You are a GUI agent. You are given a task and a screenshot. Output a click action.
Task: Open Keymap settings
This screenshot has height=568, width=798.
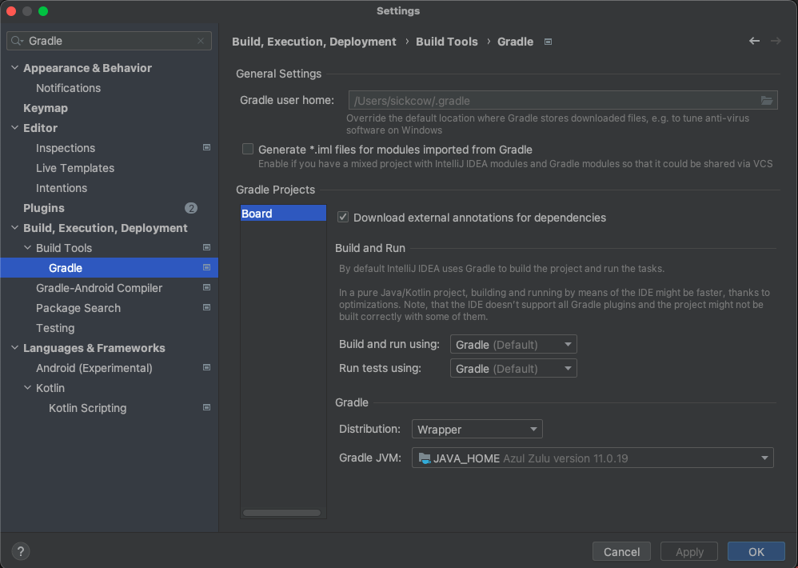tap(46, 108)
